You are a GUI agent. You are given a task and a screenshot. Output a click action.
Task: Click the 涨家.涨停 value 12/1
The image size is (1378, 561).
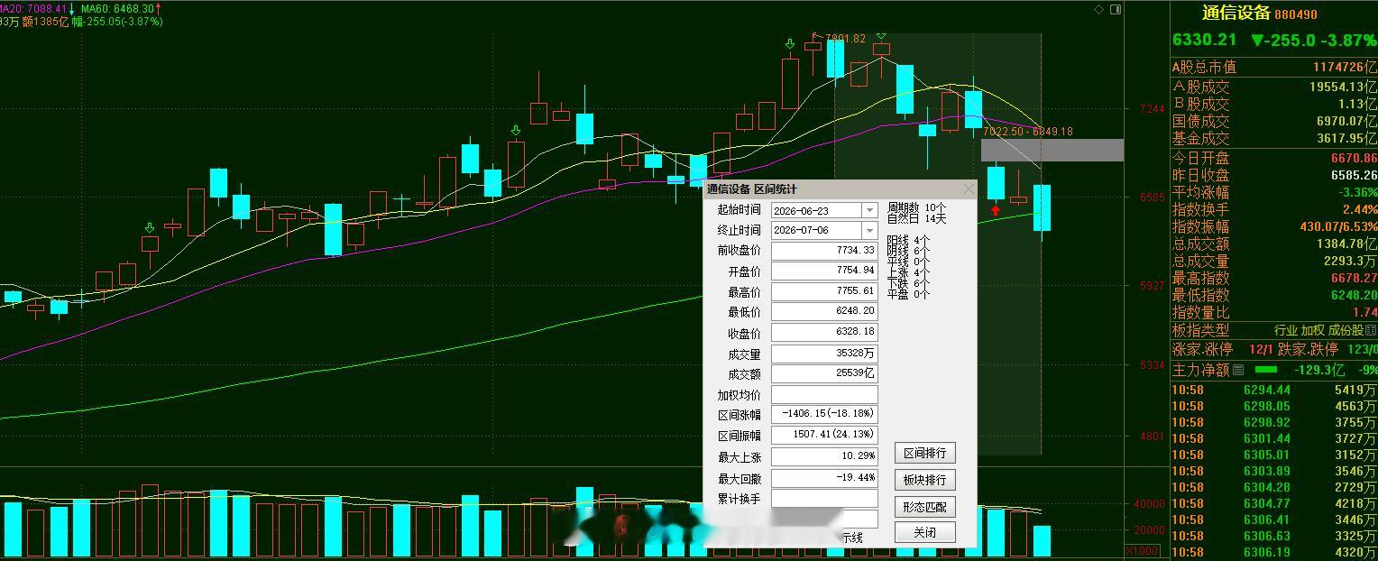[1261, 349]
